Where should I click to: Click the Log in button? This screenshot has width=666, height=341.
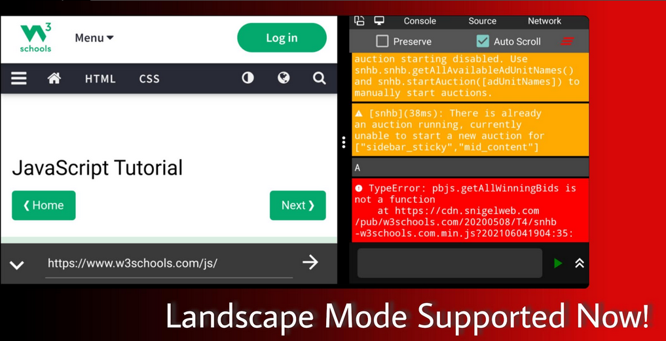tap(282, 38)
